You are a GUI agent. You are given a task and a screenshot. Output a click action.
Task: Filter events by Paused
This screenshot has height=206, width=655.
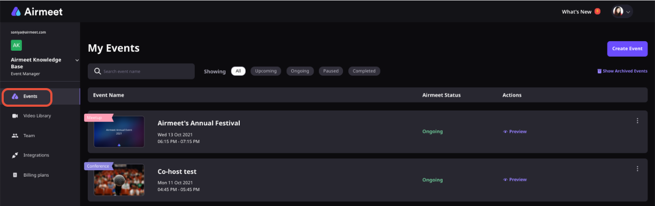click(331, 71)
